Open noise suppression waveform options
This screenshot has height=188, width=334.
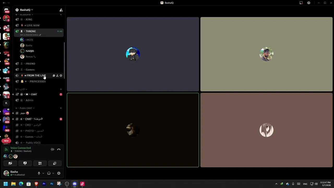[52, 149]
